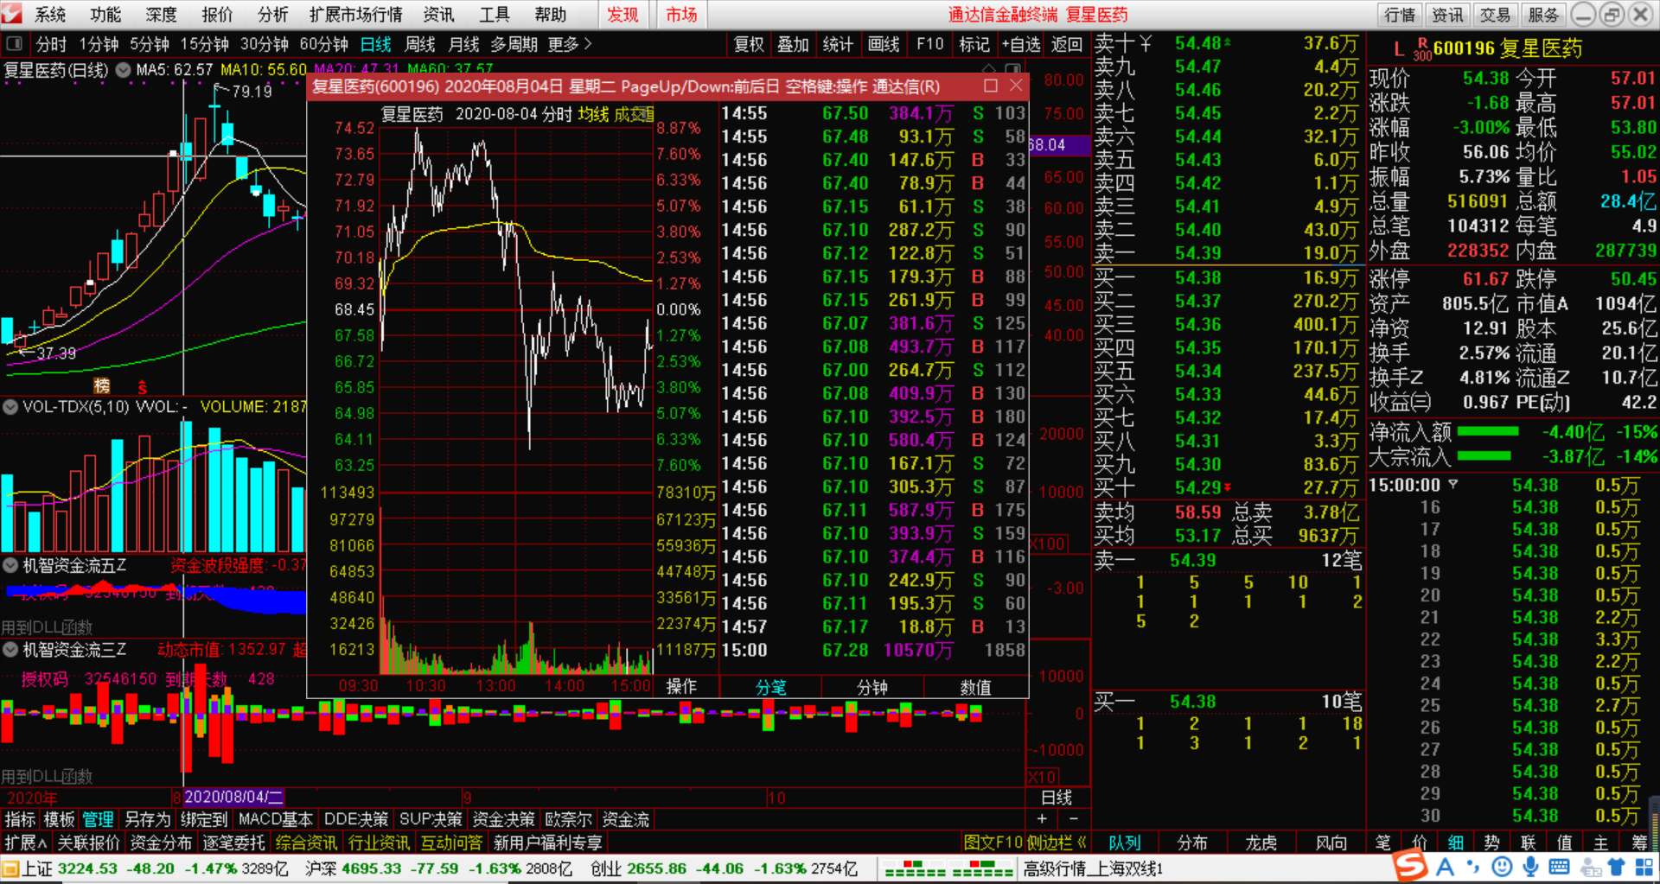Switch to 1分钟 period

point(99,43)
